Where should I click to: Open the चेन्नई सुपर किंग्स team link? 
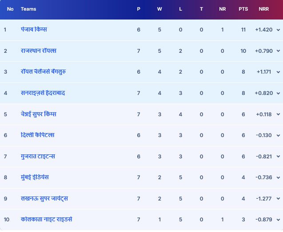tap(39, 114)
